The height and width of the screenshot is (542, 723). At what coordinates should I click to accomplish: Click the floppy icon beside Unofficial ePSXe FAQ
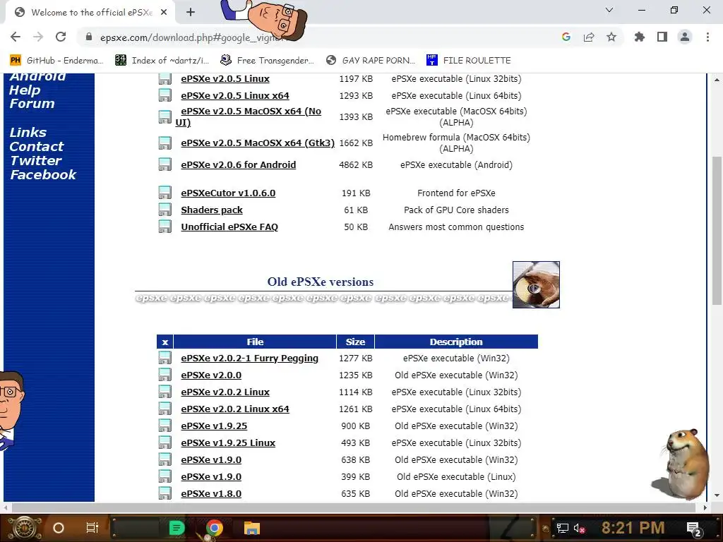click(x=165, y=227)
